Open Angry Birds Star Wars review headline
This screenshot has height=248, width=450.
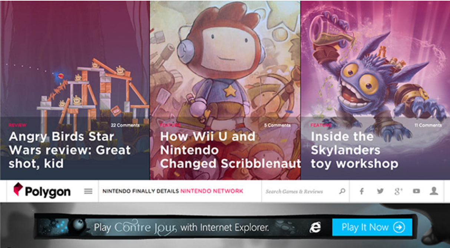coord(70,150)
